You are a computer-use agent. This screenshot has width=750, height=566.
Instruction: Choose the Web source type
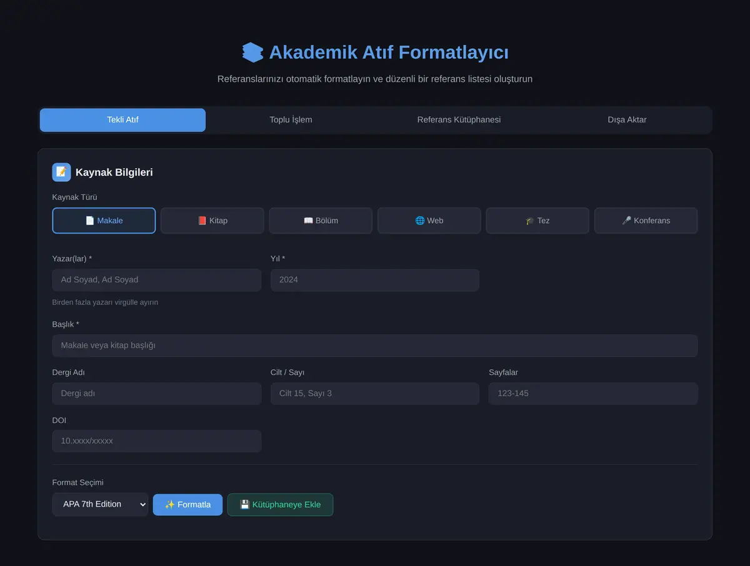(x=429, y=221)
